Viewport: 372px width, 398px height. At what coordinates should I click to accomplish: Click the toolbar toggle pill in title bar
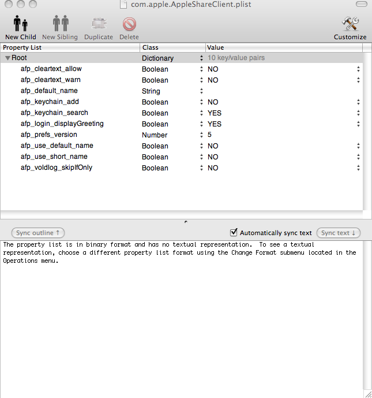click(362, 4)
